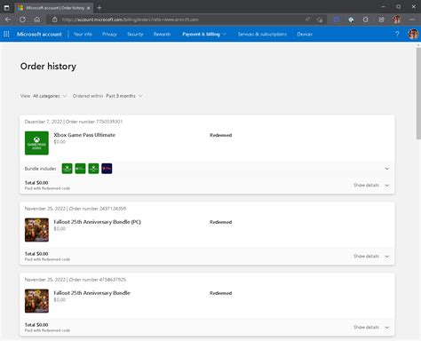Viewport: 421px width, 341px height.
Task: Change the Ordered within Past 3 months filter
Action: pyautogui.click(x=107, y=96)
